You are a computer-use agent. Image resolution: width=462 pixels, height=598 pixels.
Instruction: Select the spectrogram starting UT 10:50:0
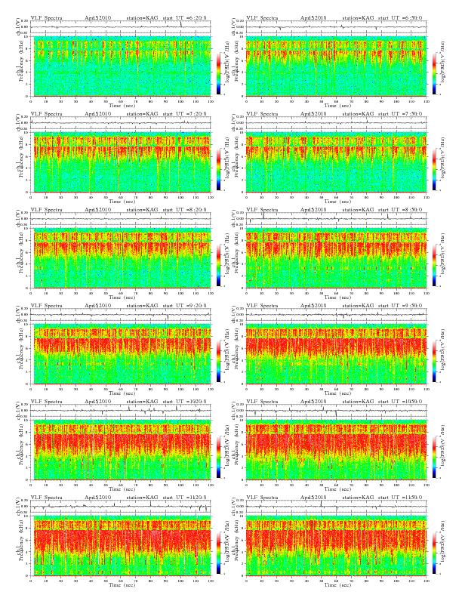pos(336,450)
